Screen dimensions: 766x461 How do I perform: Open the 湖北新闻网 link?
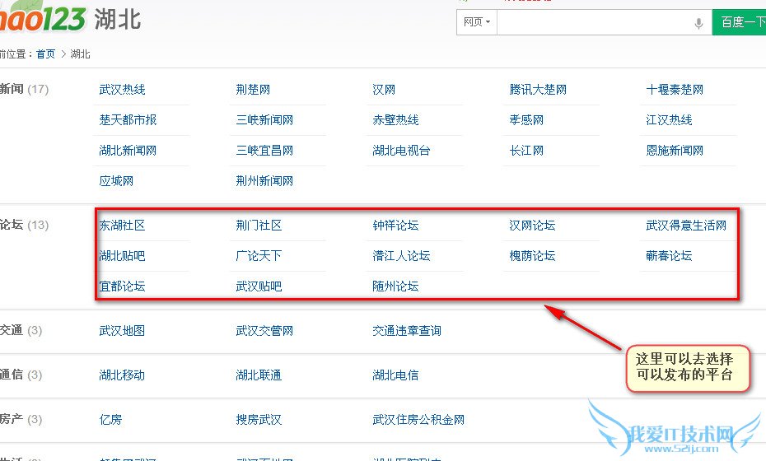[128, 151]
